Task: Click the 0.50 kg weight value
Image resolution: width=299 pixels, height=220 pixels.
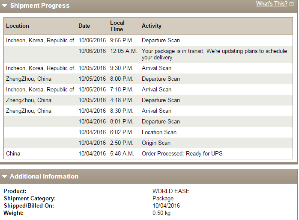Action: [x=161, y=213]
